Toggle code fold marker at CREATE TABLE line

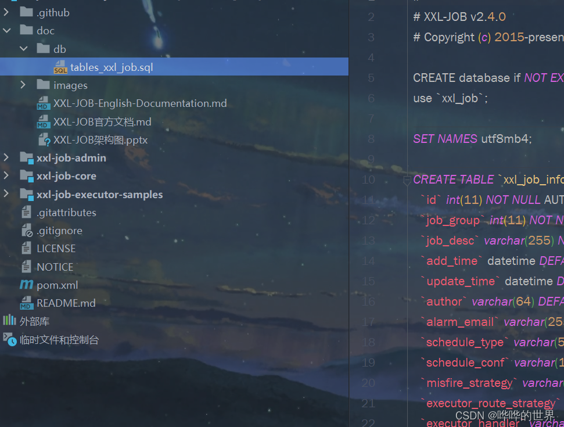click(407, 180)
